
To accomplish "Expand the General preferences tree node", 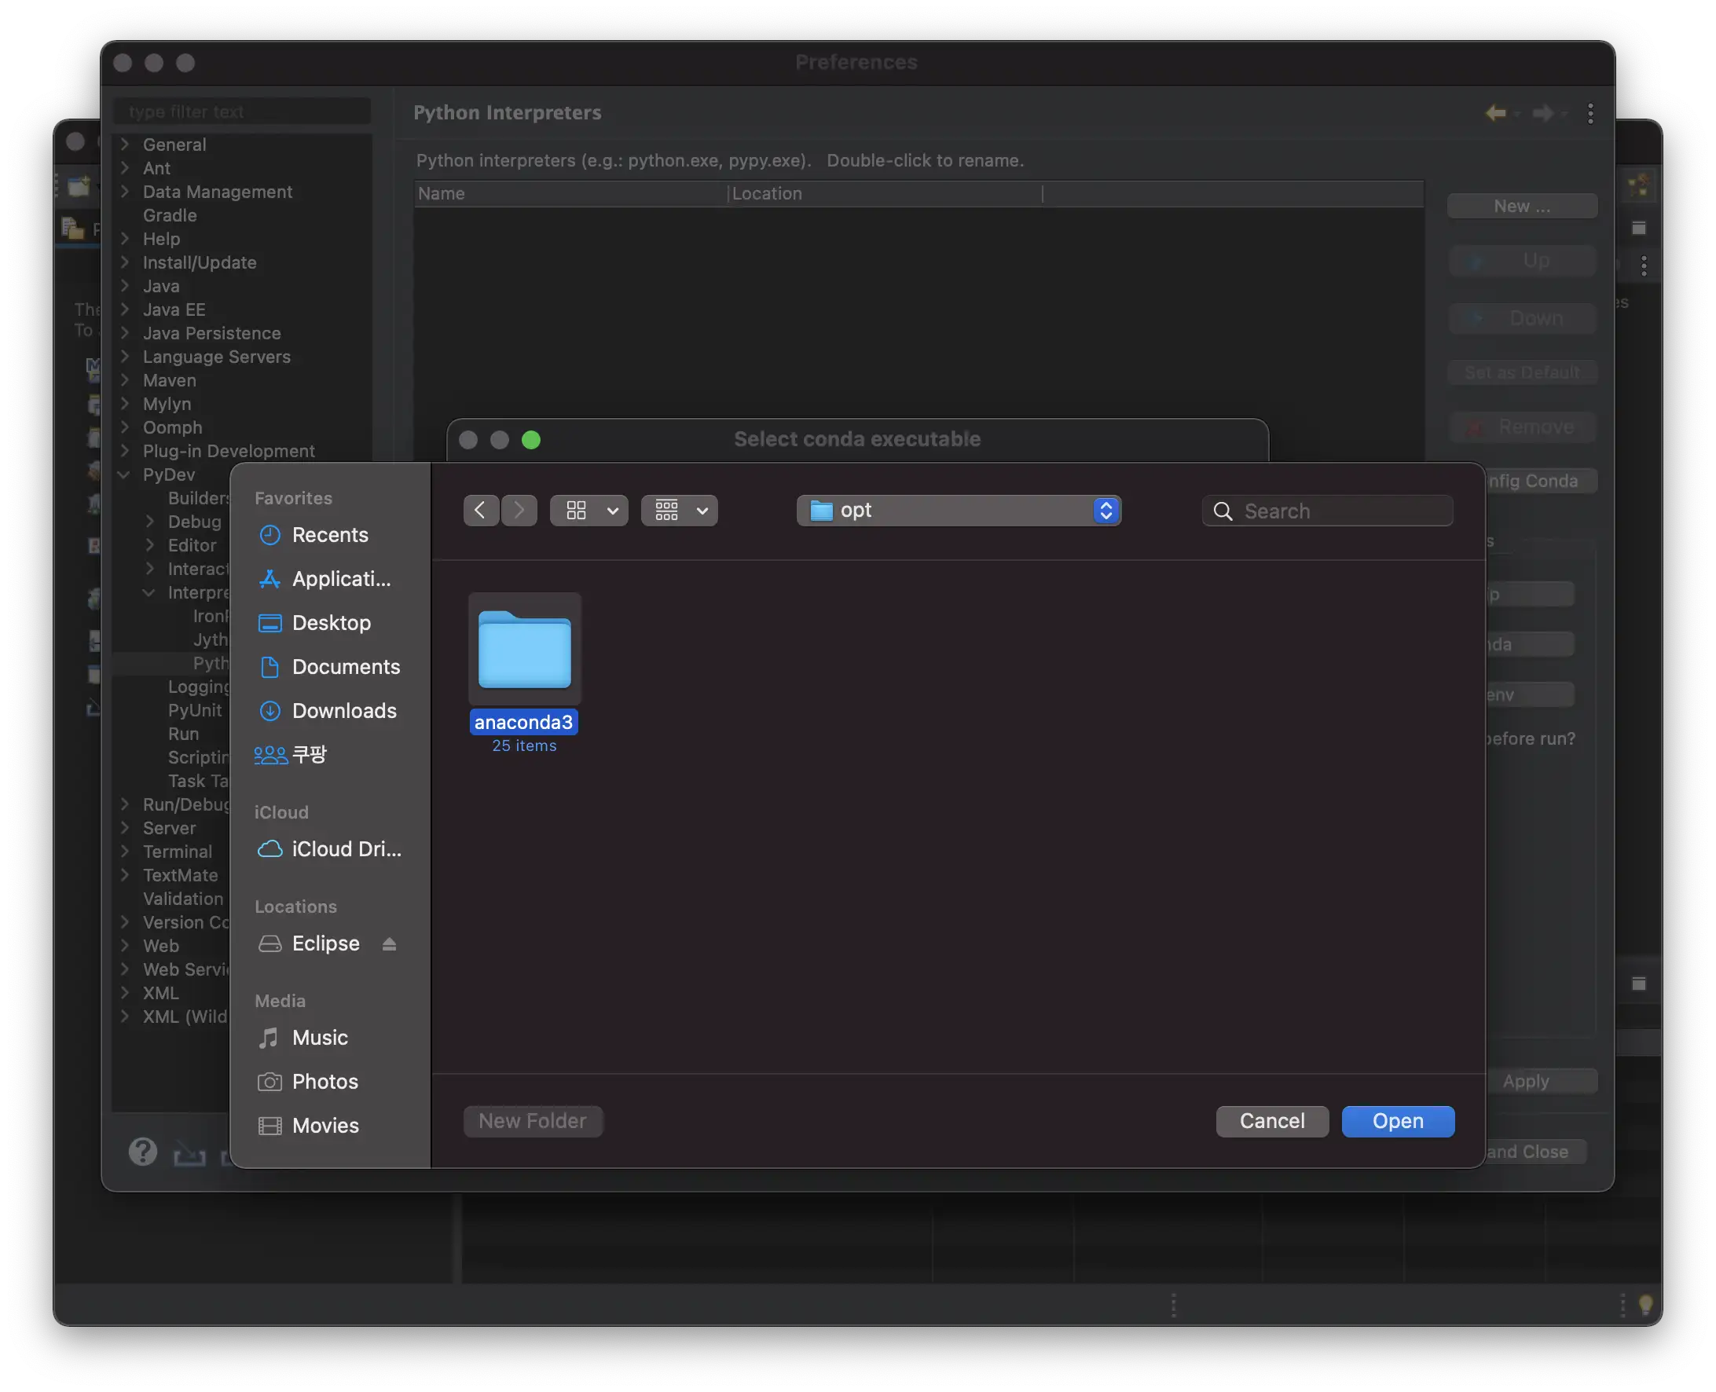I will (125, 145).
